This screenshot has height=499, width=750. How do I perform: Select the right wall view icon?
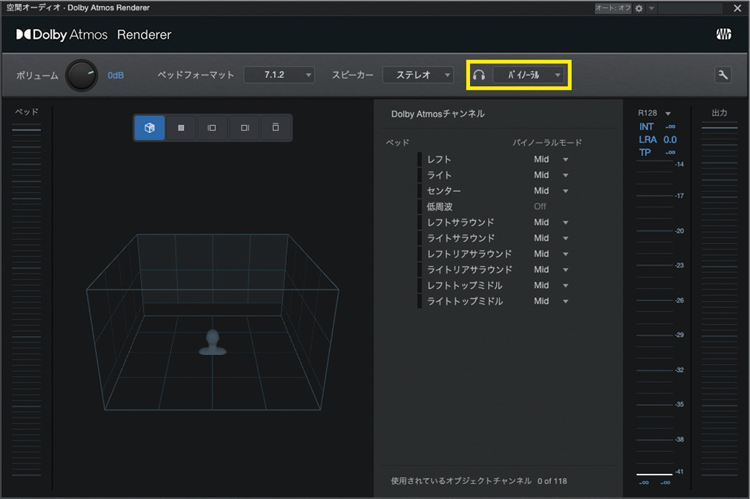click(x=244, y=127)
